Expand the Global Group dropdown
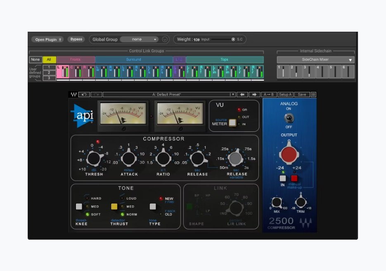 tap(139, 40)
